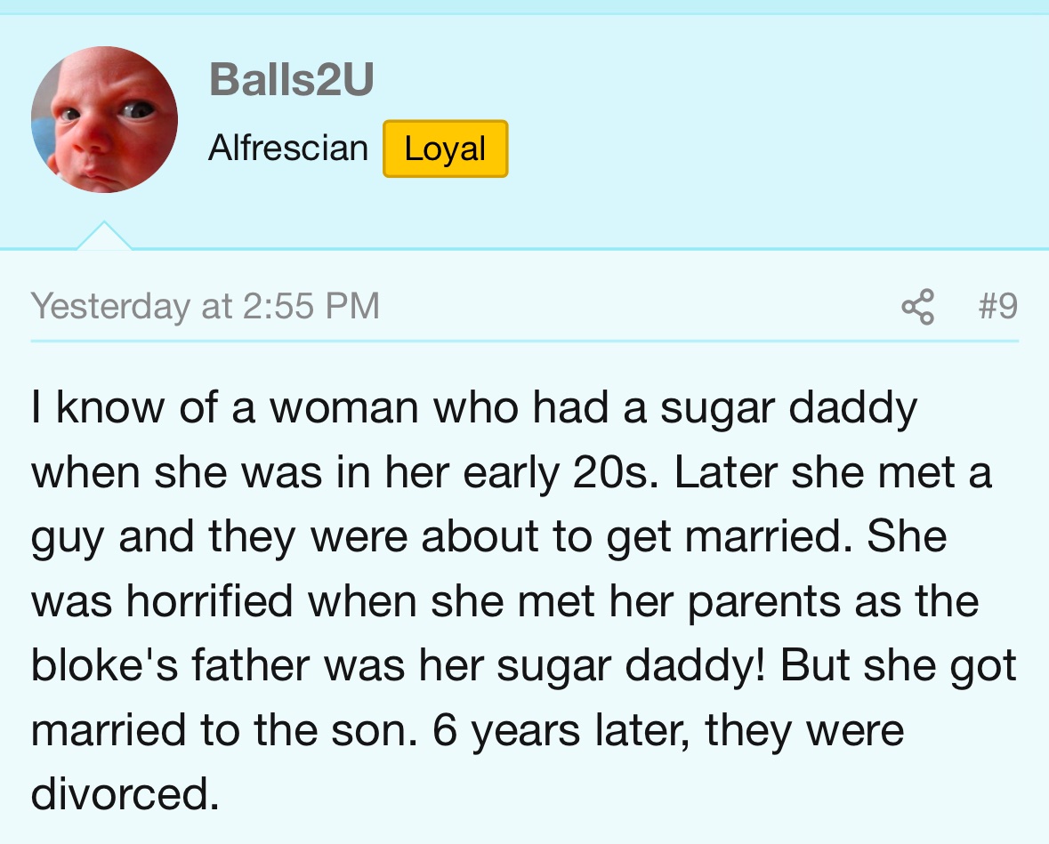The width and height of the screenshot is (1049, 844).
Task: Select the Alfrescian user title
Action: click(288, 148)
